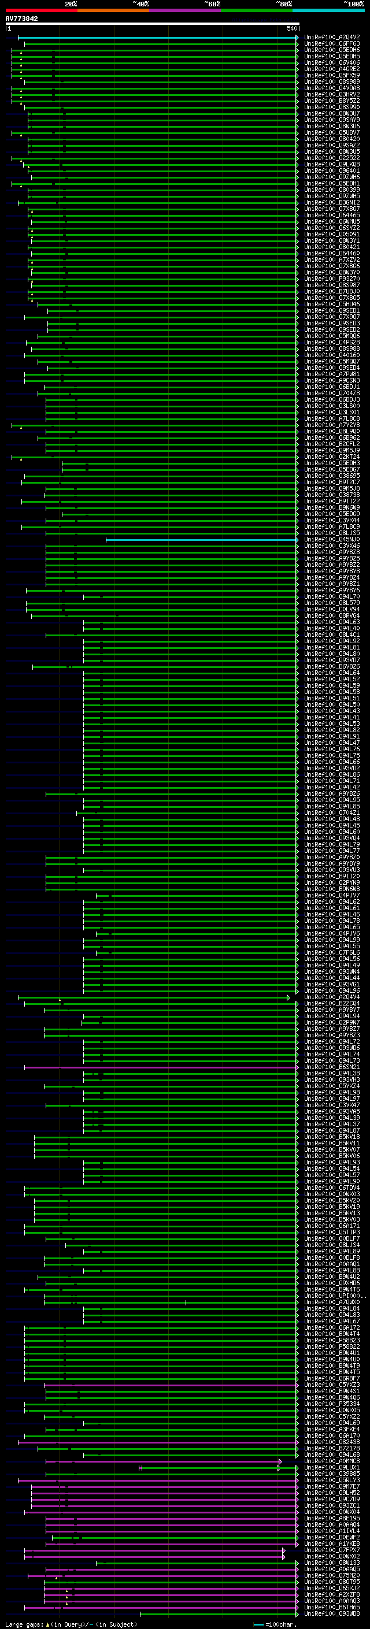Click the cyan ~100% identity legend bar
This screenshot has height=1629, width=370.
point(328,10)
